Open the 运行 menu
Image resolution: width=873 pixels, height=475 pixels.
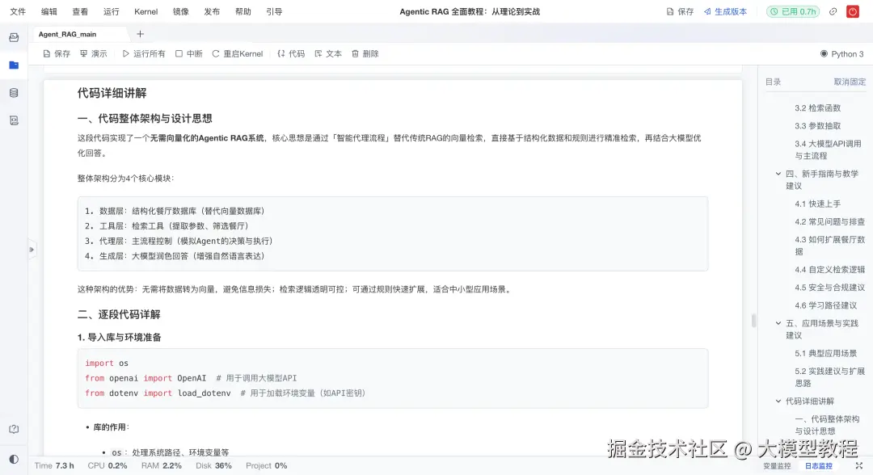coord(112,11)
